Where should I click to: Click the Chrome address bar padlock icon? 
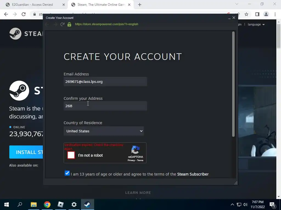[35, 14]
